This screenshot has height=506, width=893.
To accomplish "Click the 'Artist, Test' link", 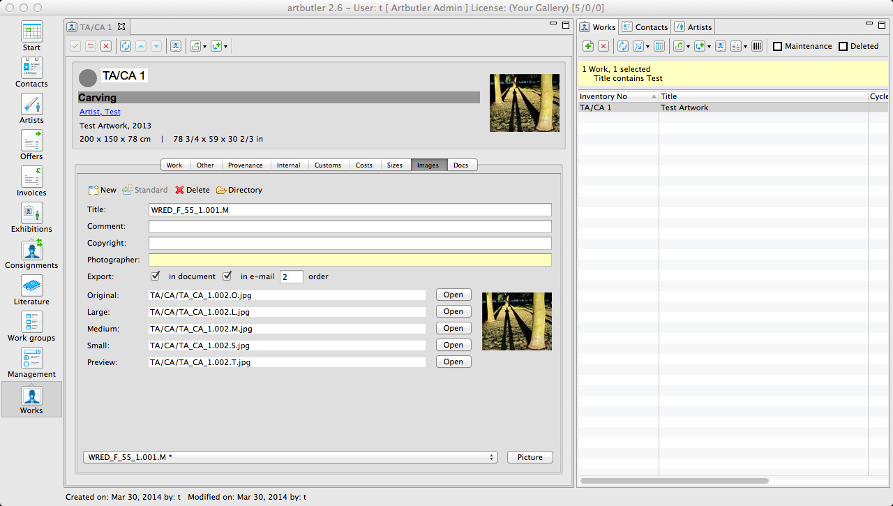I will pyautogui.click(x=100, y=112).
